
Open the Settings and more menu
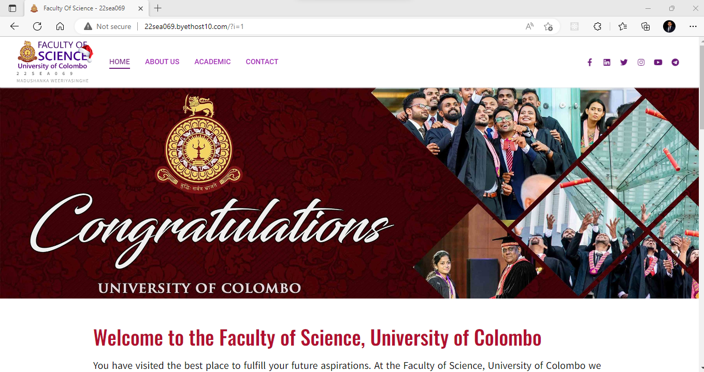click(693, 26)
